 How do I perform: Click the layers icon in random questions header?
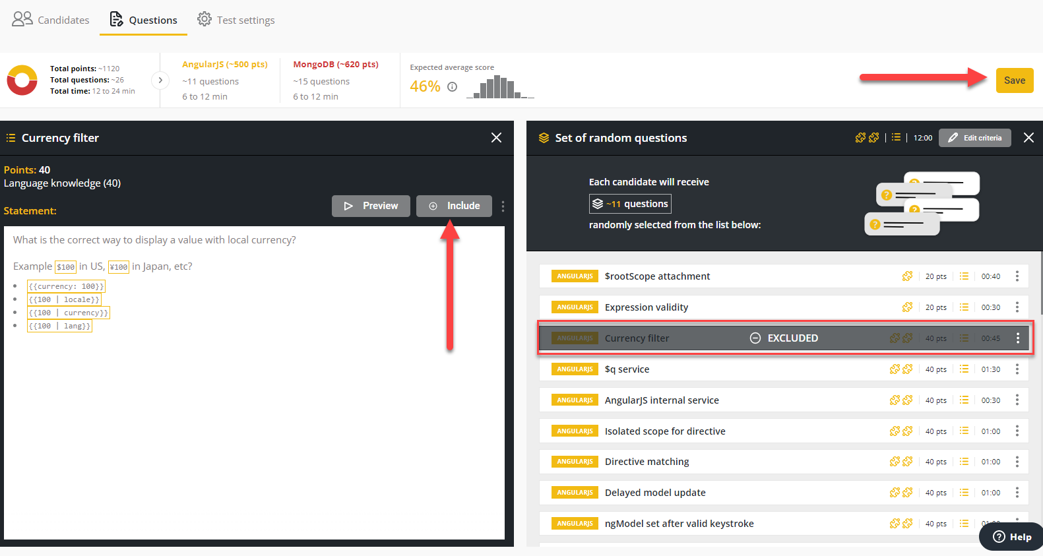(544, 138)
